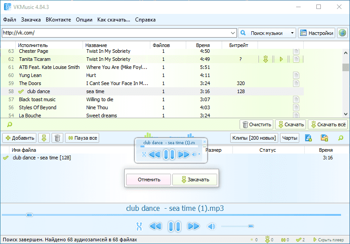Go to next track in the mini player
Screen dimensions: 350x244
pos(184,154)
